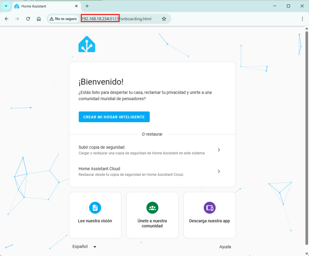Viewport: 309px width, 256px height.
Task: Click the blue document icon for vision
Action: point(95,208)
